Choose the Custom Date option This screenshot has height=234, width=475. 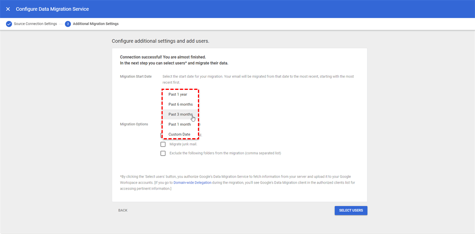pyautogui.click(x=179, y=134)
